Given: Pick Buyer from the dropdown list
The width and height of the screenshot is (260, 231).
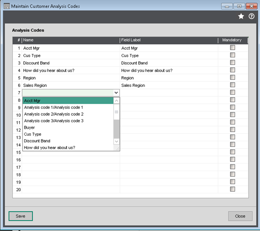Looking at the screenshot, I should pyautogui.click(x=68, y=127).
